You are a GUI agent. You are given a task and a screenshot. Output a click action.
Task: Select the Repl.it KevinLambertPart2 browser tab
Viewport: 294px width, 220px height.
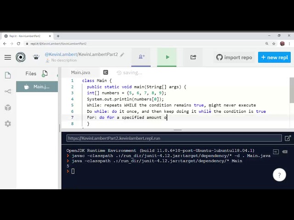[x=28, y=36]
